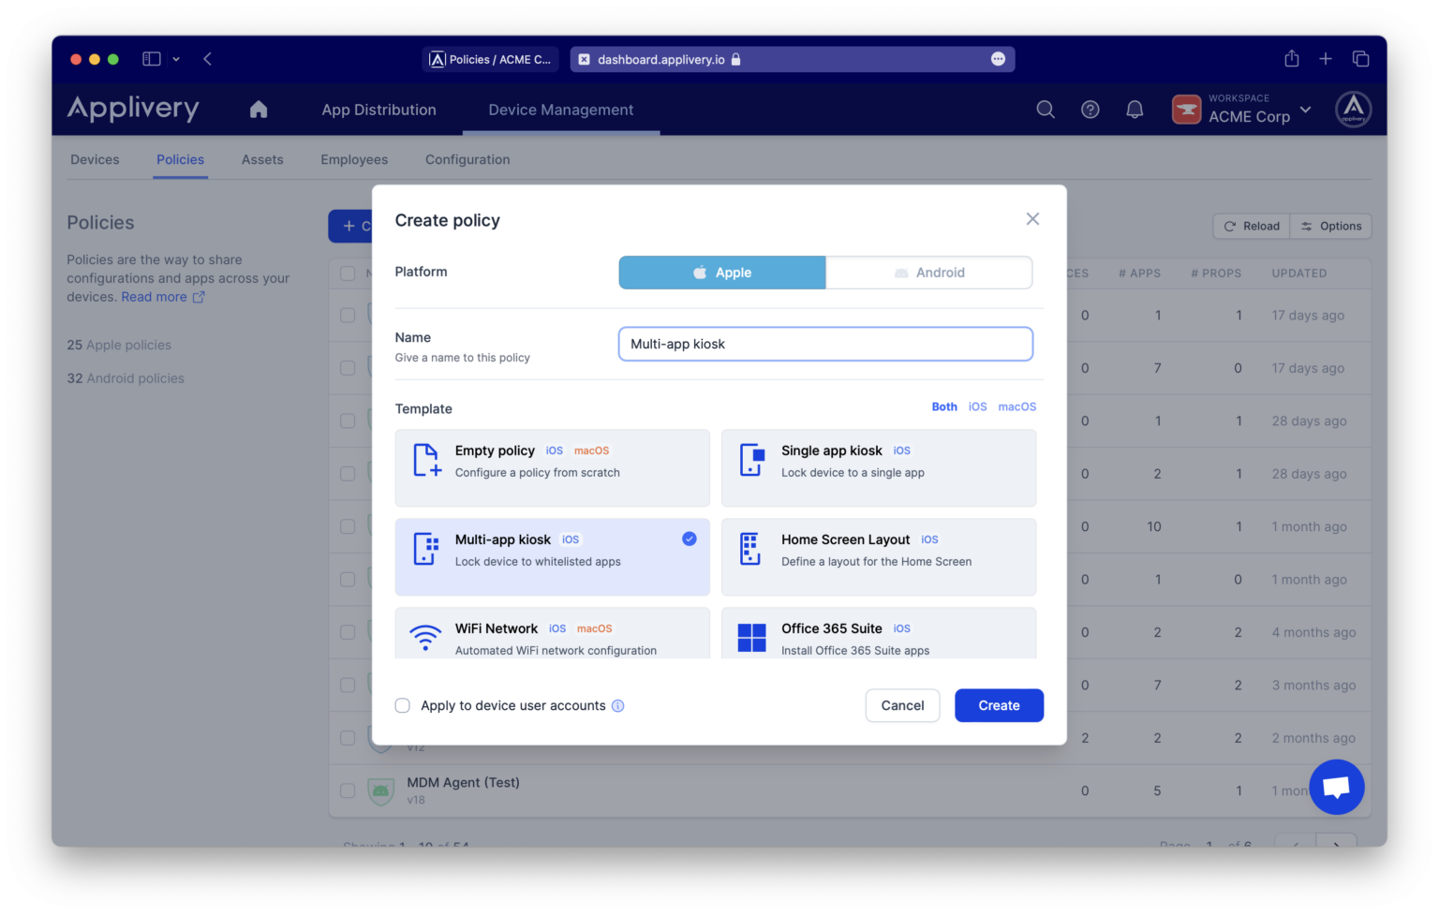Viewport: 1439px width, 915px height.
Task: Switch platform to Android
Action: 928,272
